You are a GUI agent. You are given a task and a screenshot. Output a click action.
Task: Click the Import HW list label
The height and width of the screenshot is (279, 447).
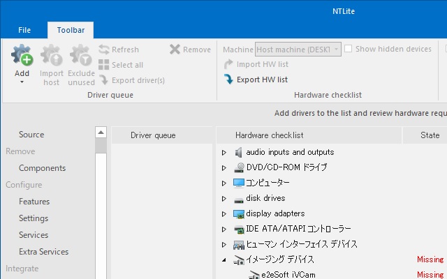[x=263, y=64]
